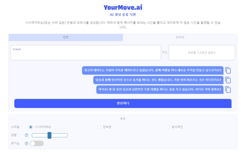Click the 강함 slider handle
Screen dimensions: 241x152
click(x=50, y=135)
